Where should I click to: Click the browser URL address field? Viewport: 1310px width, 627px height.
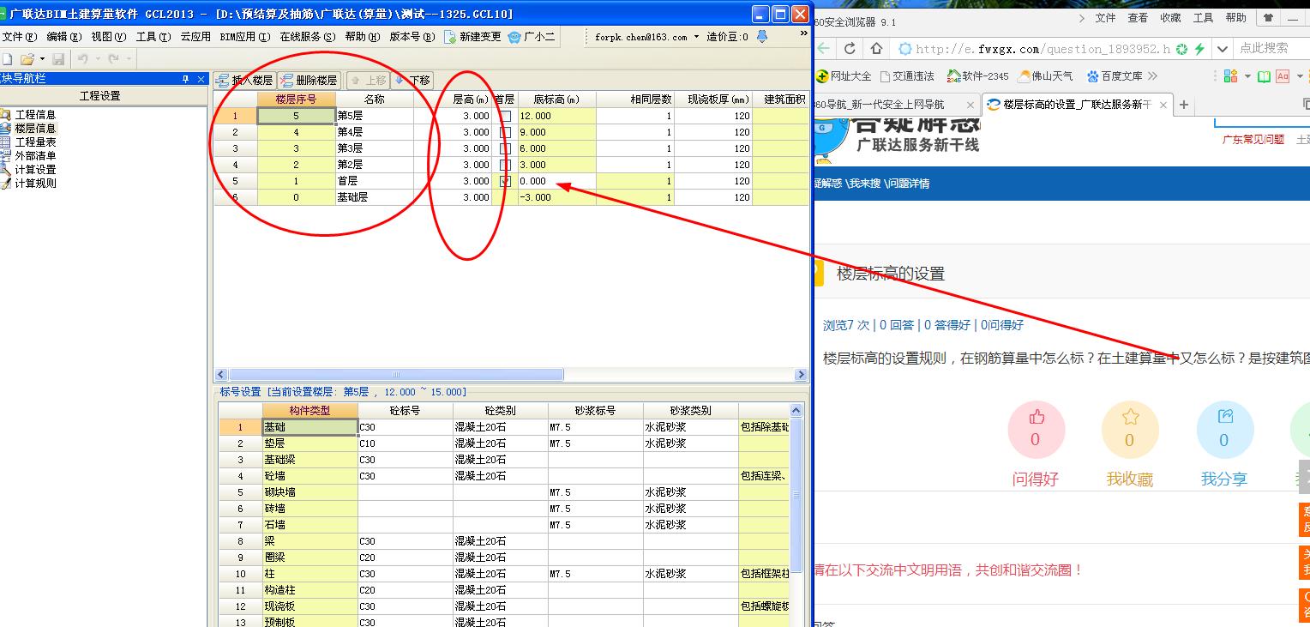(x=1043, y=49)
